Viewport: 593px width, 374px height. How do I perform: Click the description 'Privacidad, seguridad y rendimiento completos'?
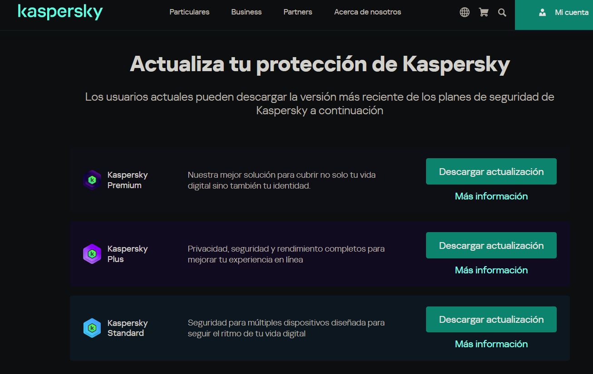286,254
